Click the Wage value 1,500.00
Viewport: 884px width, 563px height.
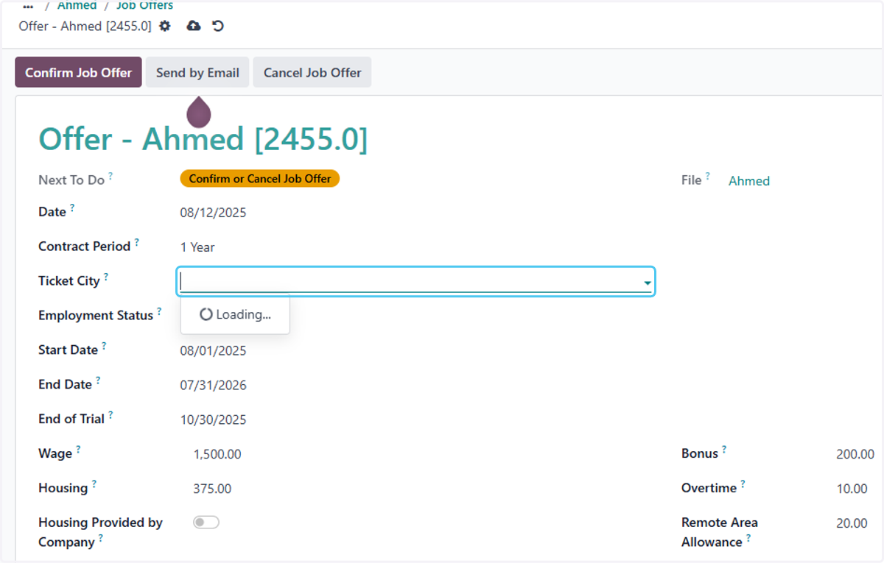pyautogui.click(x=217, y=455)
